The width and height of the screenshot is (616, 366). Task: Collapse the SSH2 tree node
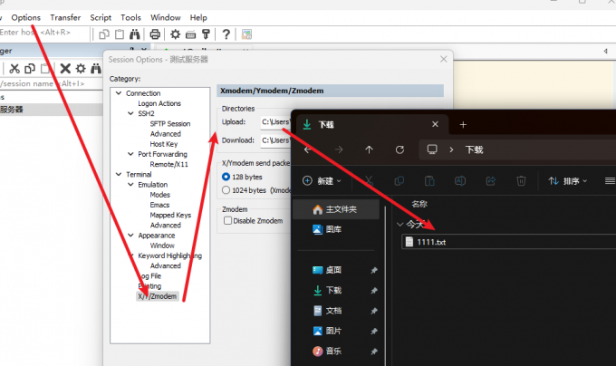pyautogui.click(x=130, y=113)
